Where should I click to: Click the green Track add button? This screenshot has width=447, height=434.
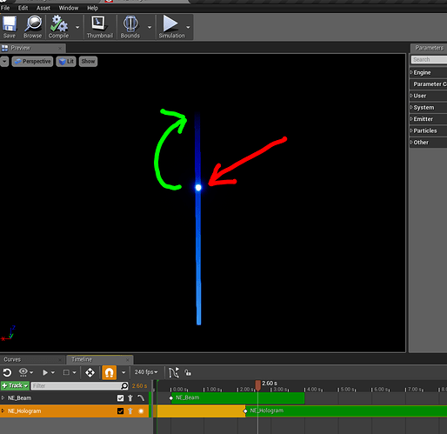point(15,385)
